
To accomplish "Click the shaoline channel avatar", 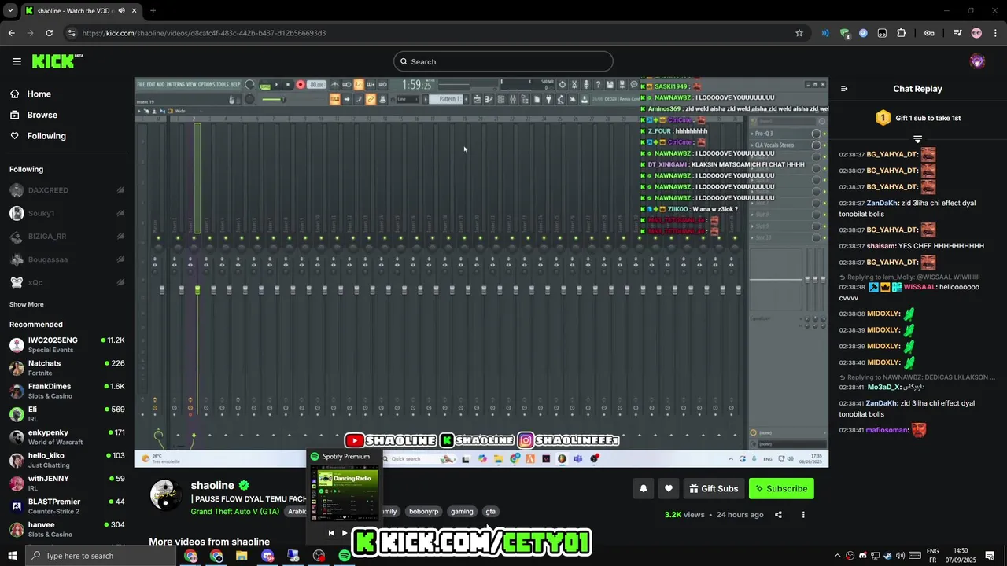I will tap(166, 494).
